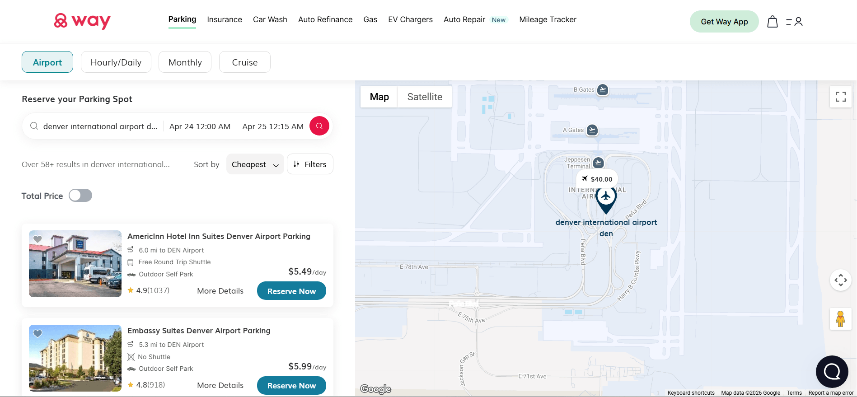This screenshot has width=857, height=397.
Task: Open the Apr 24 12:00 AM check-in picker
Action: tap(200, 126)
